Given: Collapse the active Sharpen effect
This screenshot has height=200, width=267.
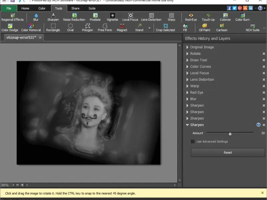Looking at the screenshot, I should point(188,125).
